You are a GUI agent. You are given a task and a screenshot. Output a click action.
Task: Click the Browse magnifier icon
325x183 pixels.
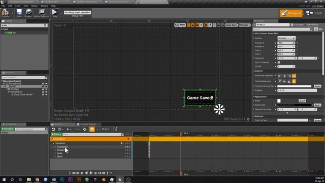tap(28, 12)
